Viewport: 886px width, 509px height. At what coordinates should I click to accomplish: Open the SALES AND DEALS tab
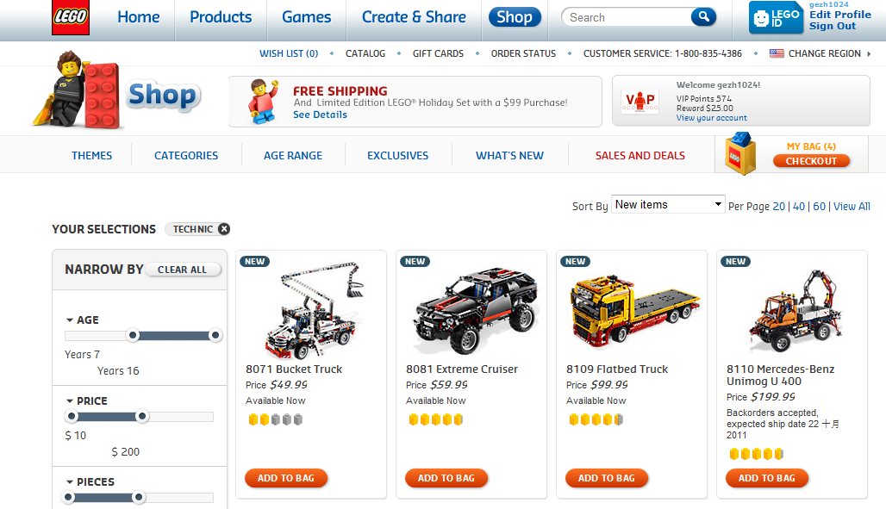640,155
